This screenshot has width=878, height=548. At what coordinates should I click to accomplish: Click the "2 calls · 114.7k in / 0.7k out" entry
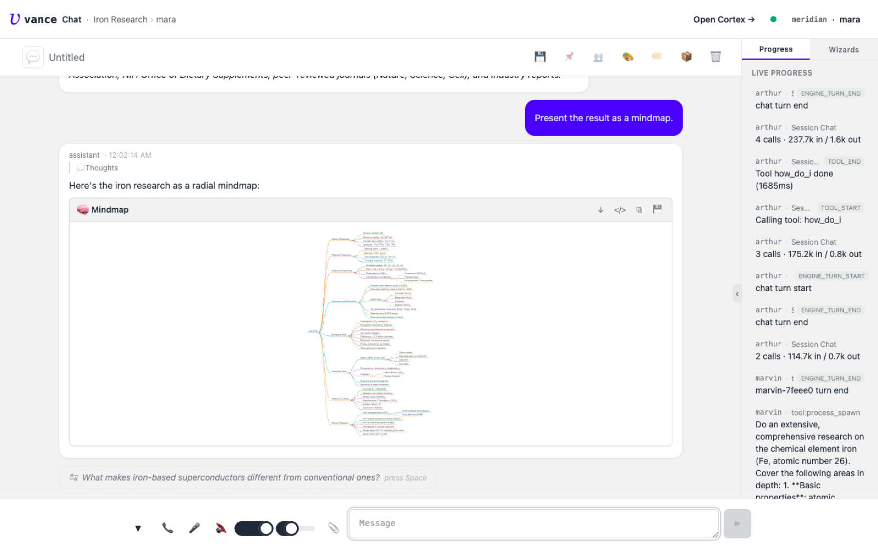pyautogui.click(x=807, y=356)
